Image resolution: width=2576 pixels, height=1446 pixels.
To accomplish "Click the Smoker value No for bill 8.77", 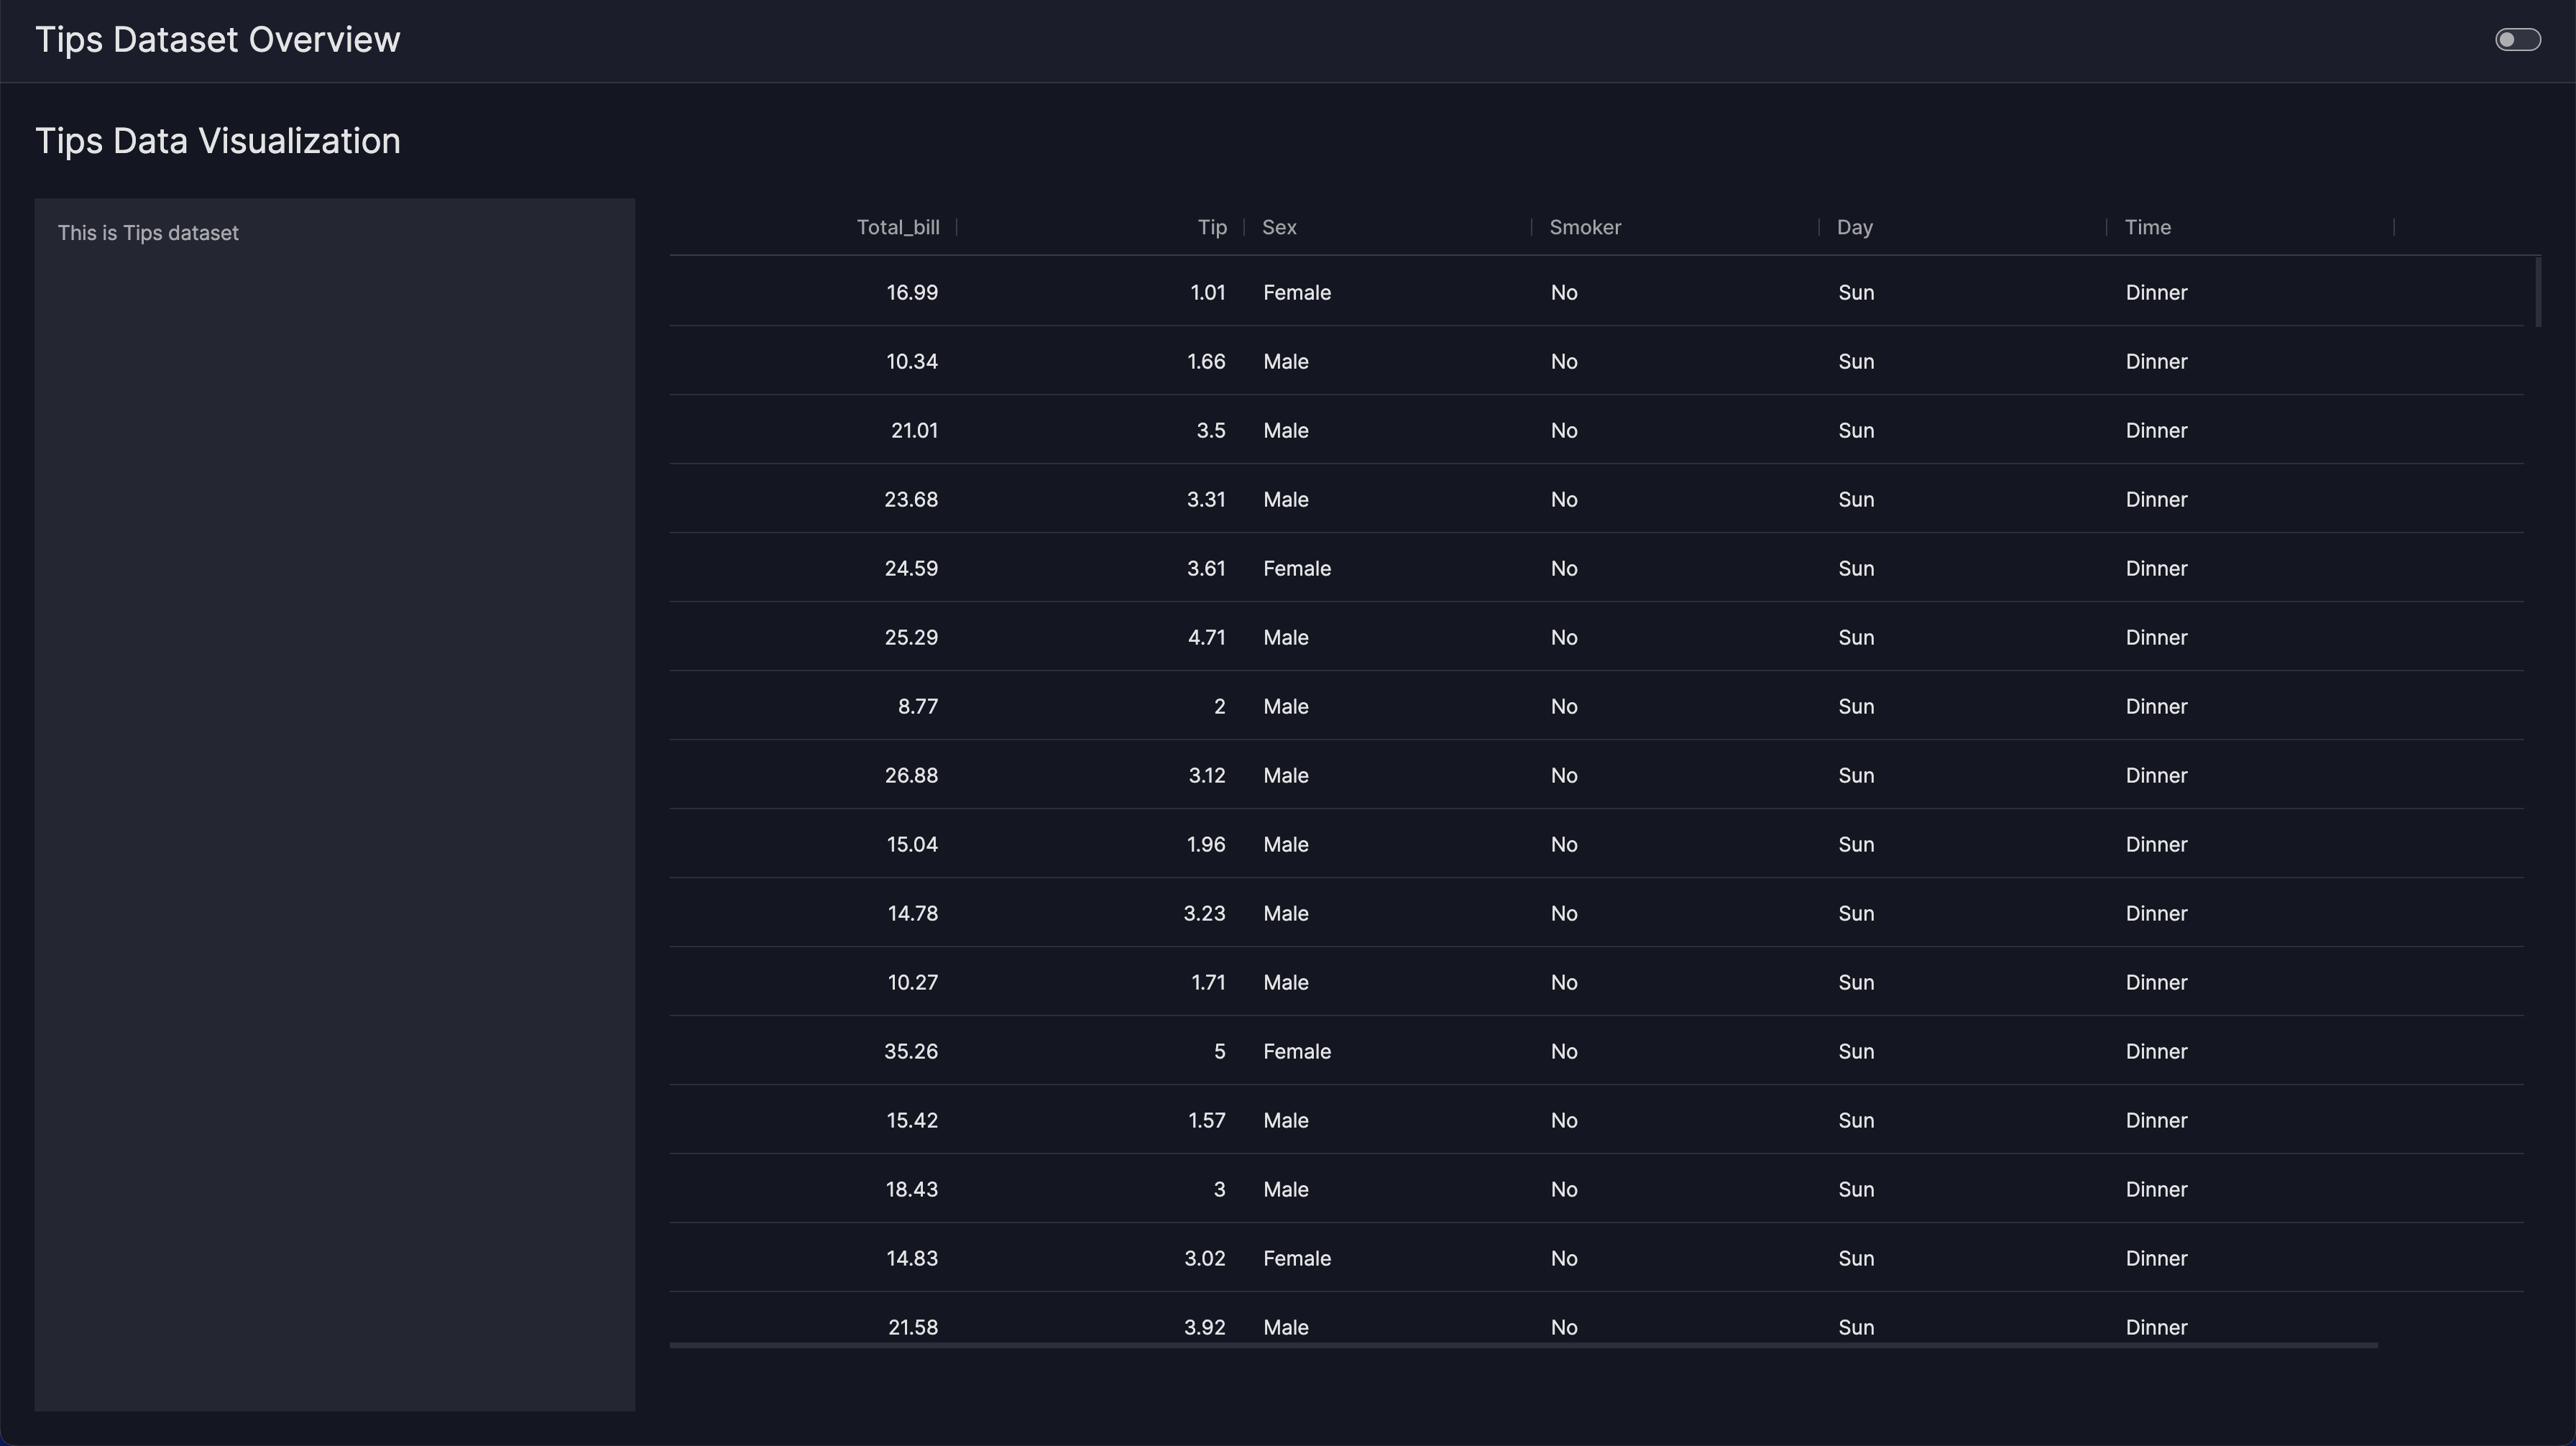I will 1564,706.
